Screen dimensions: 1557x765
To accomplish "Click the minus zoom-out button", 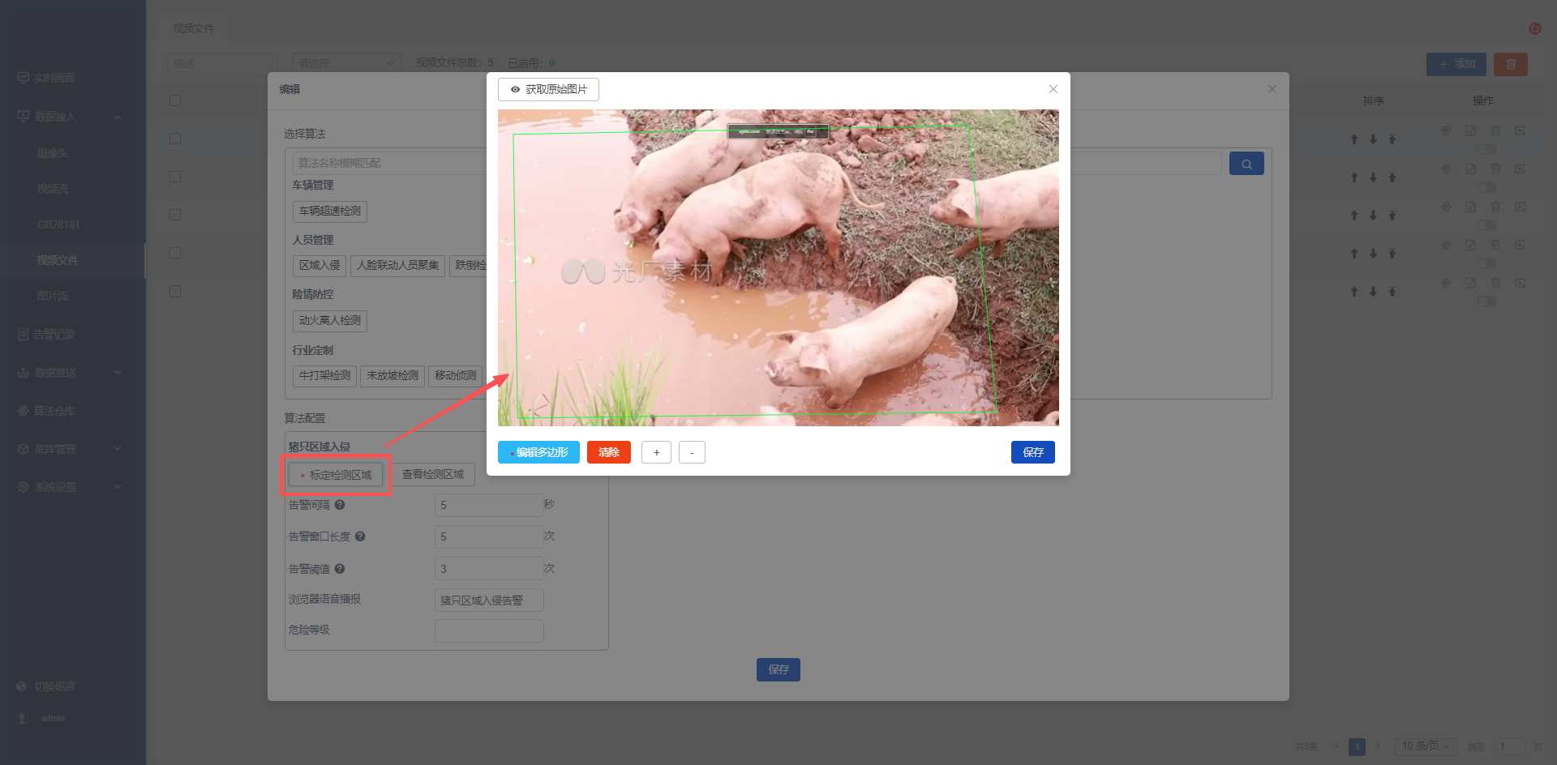I will (692, 452).
